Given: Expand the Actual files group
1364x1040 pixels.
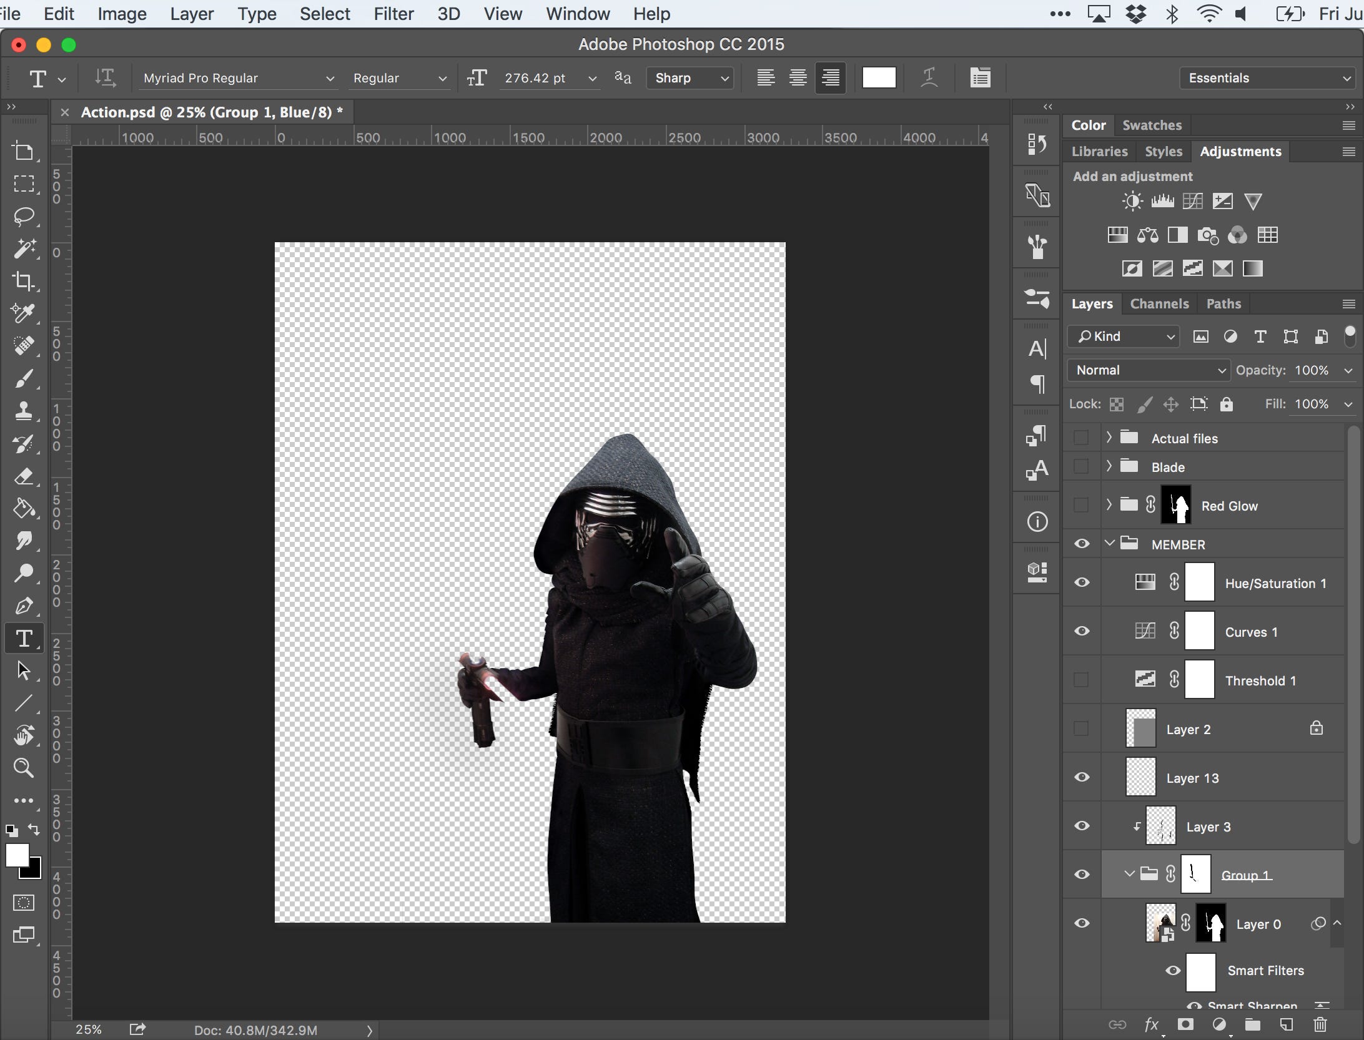Looking at the screenshot, I should 1109,437.
